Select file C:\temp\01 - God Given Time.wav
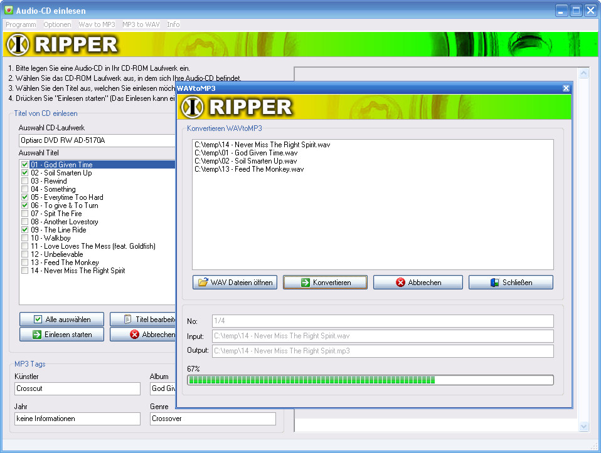The image size is (601, 453). pos(246,153)
